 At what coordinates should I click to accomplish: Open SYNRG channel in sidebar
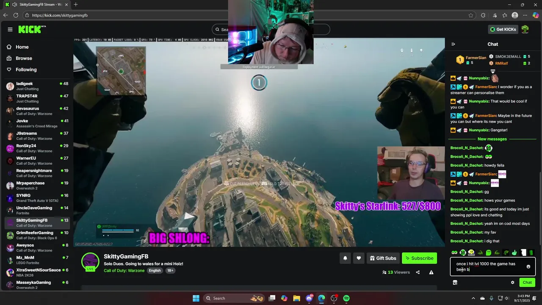coord(38,198)
